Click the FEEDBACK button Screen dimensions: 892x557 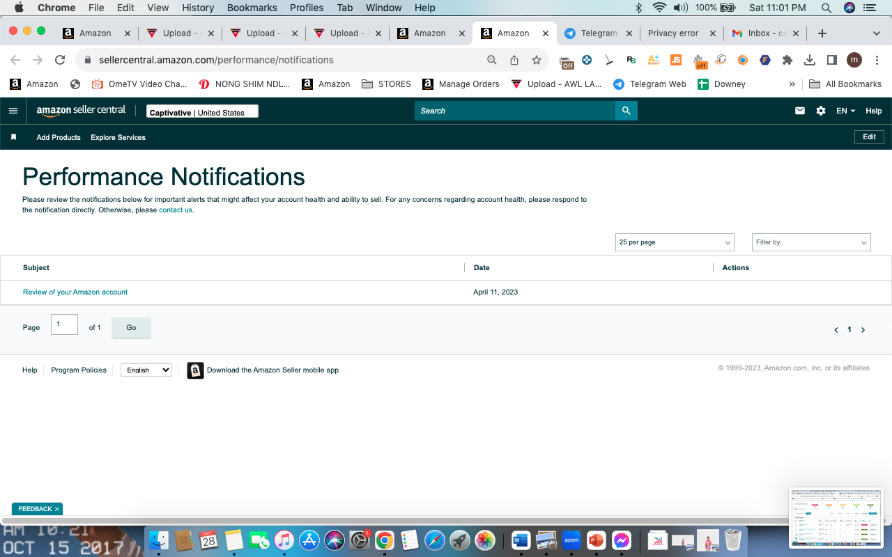coord(35,509)
